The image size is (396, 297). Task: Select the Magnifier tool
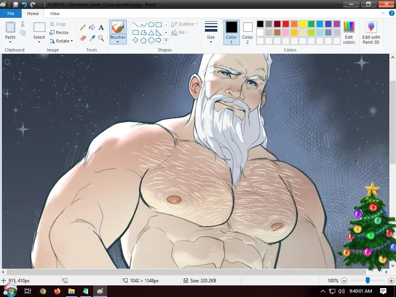(x=101, y=38)
